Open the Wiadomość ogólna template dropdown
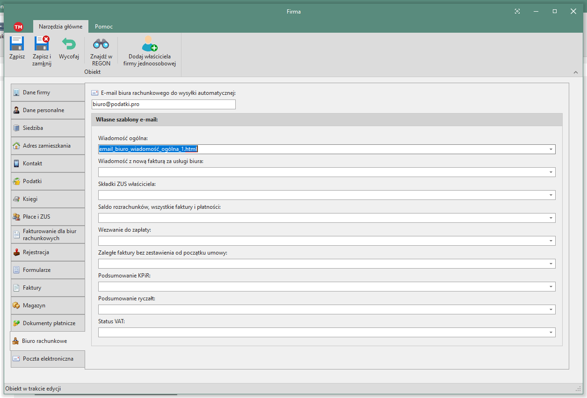 (551, 149)
